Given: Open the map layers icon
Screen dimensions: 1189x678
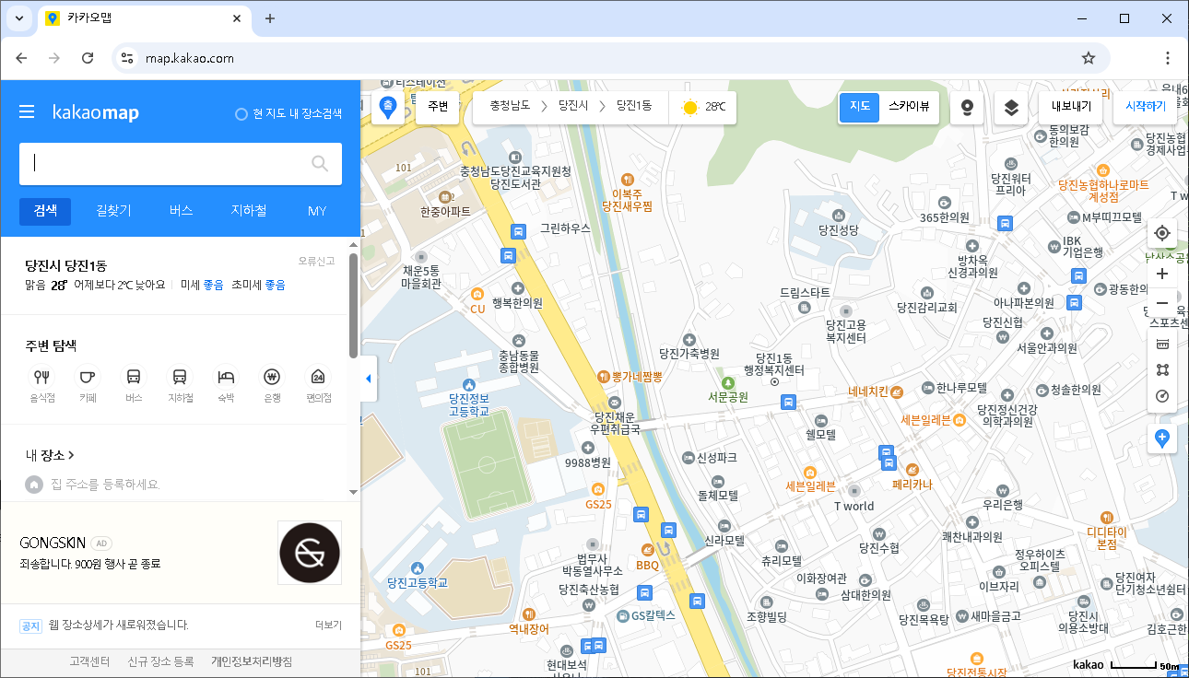Looking at the screenshot, I should pyautogui.click(x=1011, y=107).
